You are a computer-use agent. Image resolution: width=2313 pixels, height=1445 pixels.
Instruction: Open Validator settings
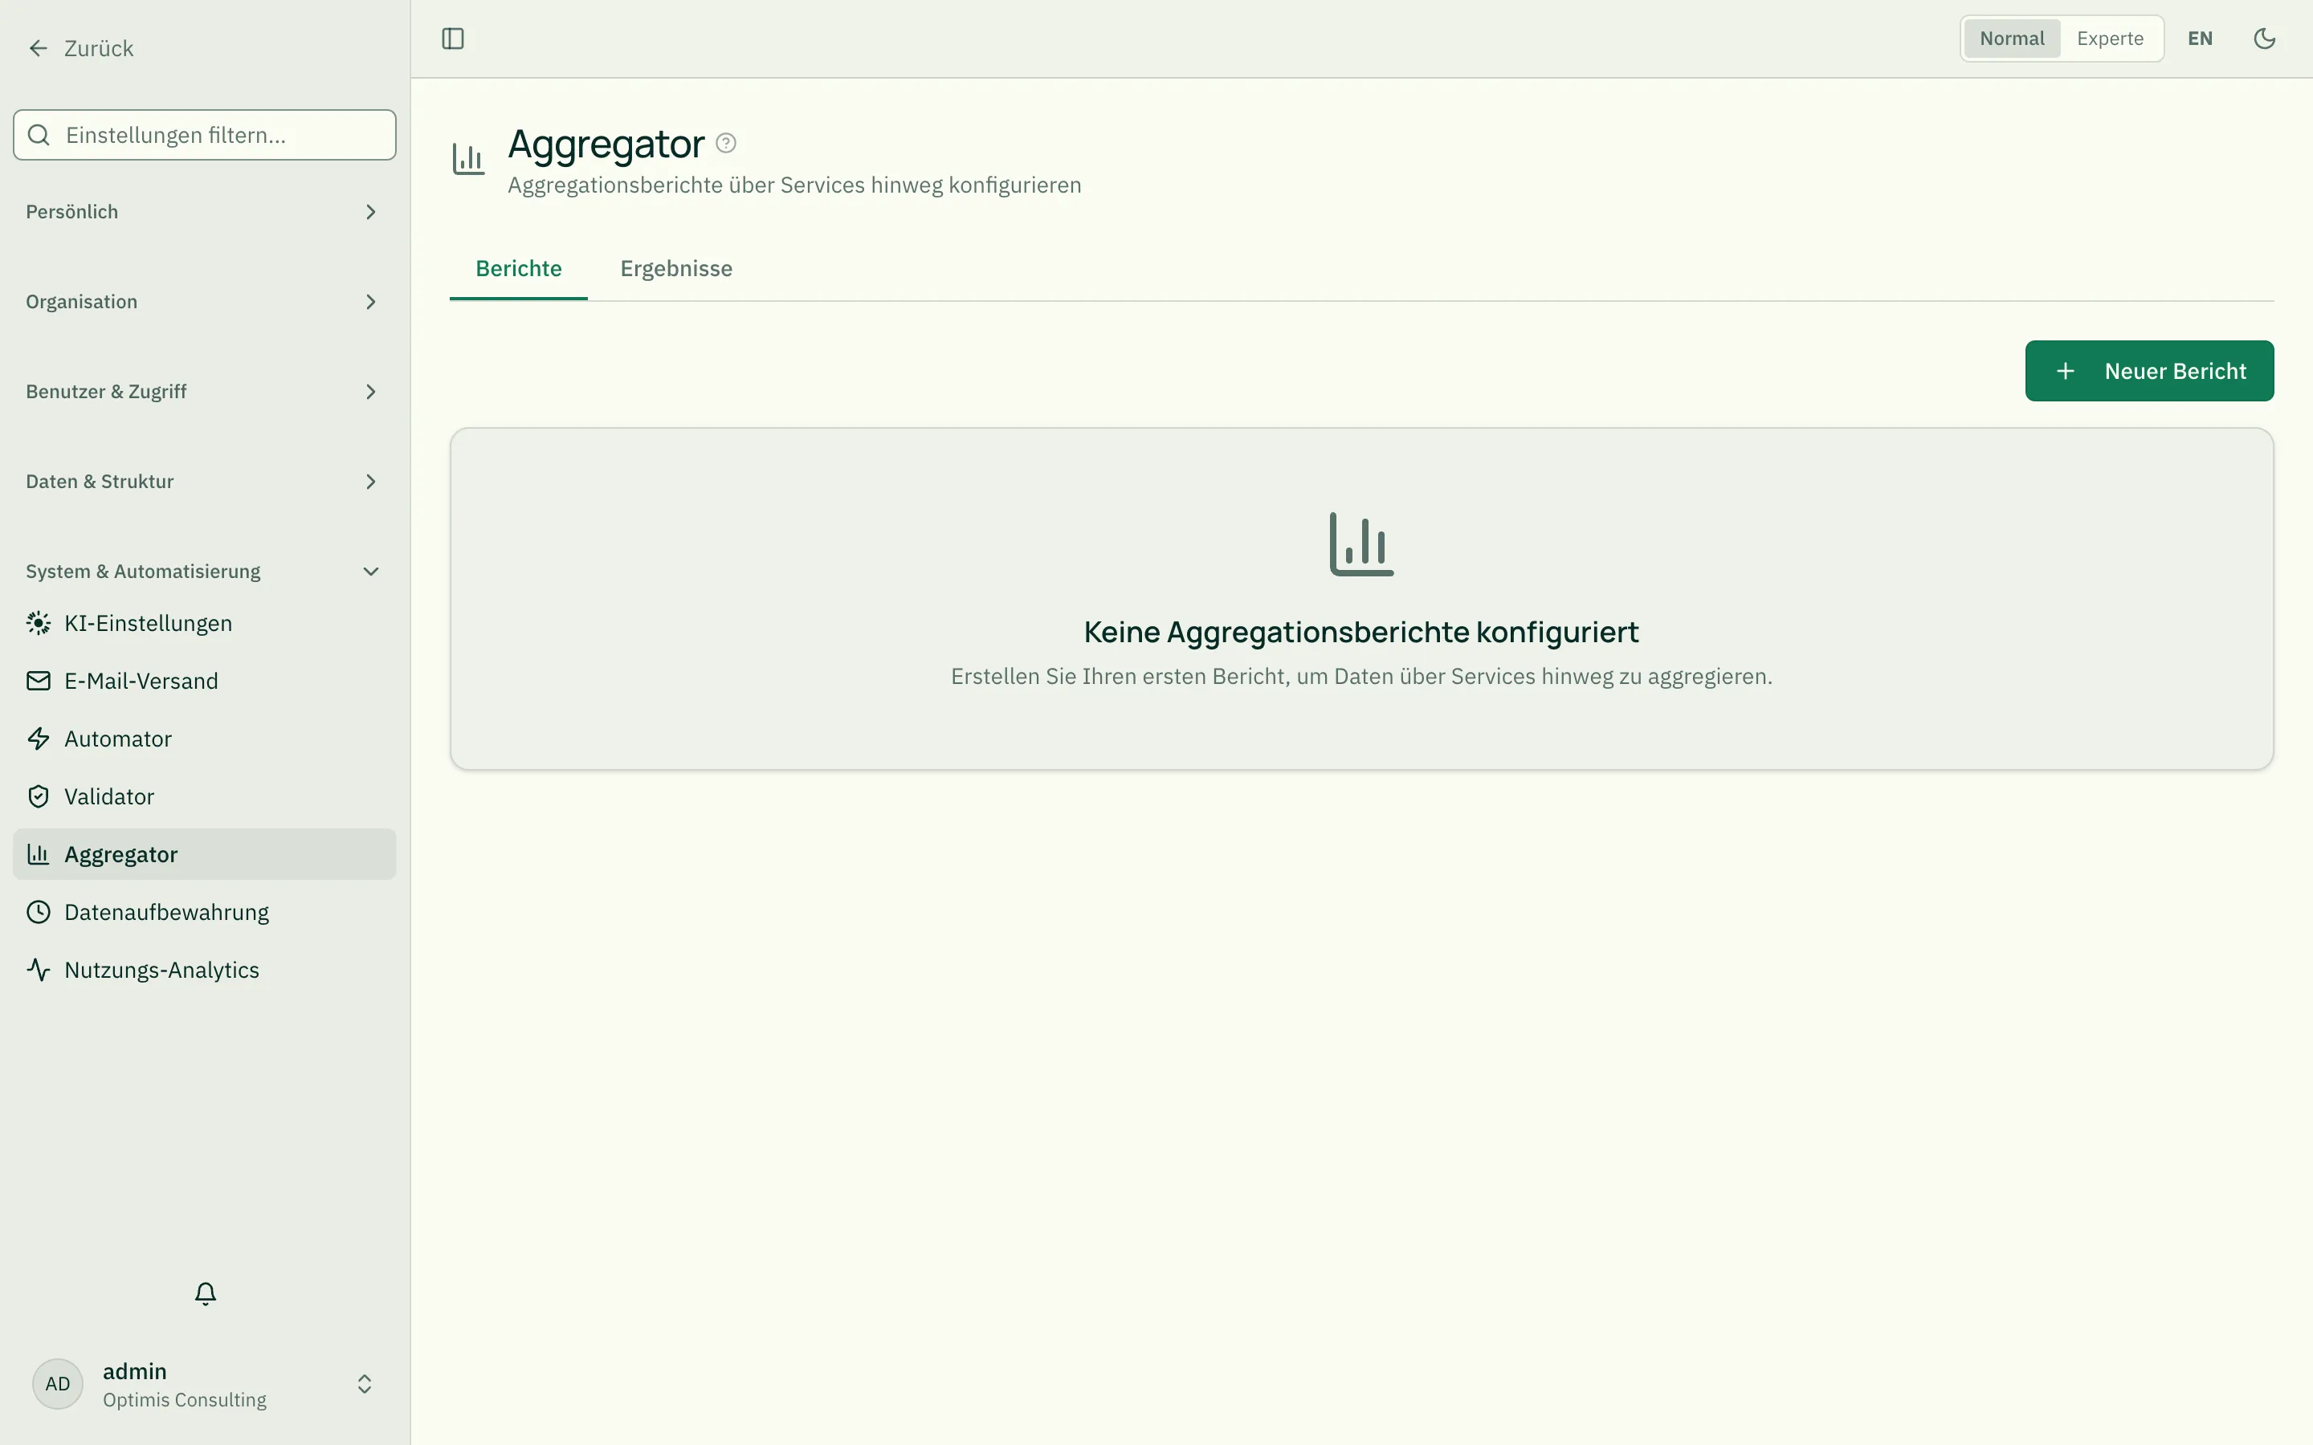(205, 796)
